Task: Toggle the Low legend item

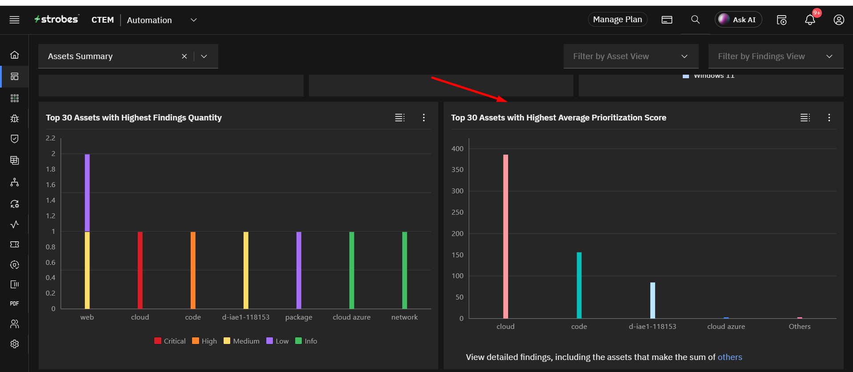Action: pos(277,341)
